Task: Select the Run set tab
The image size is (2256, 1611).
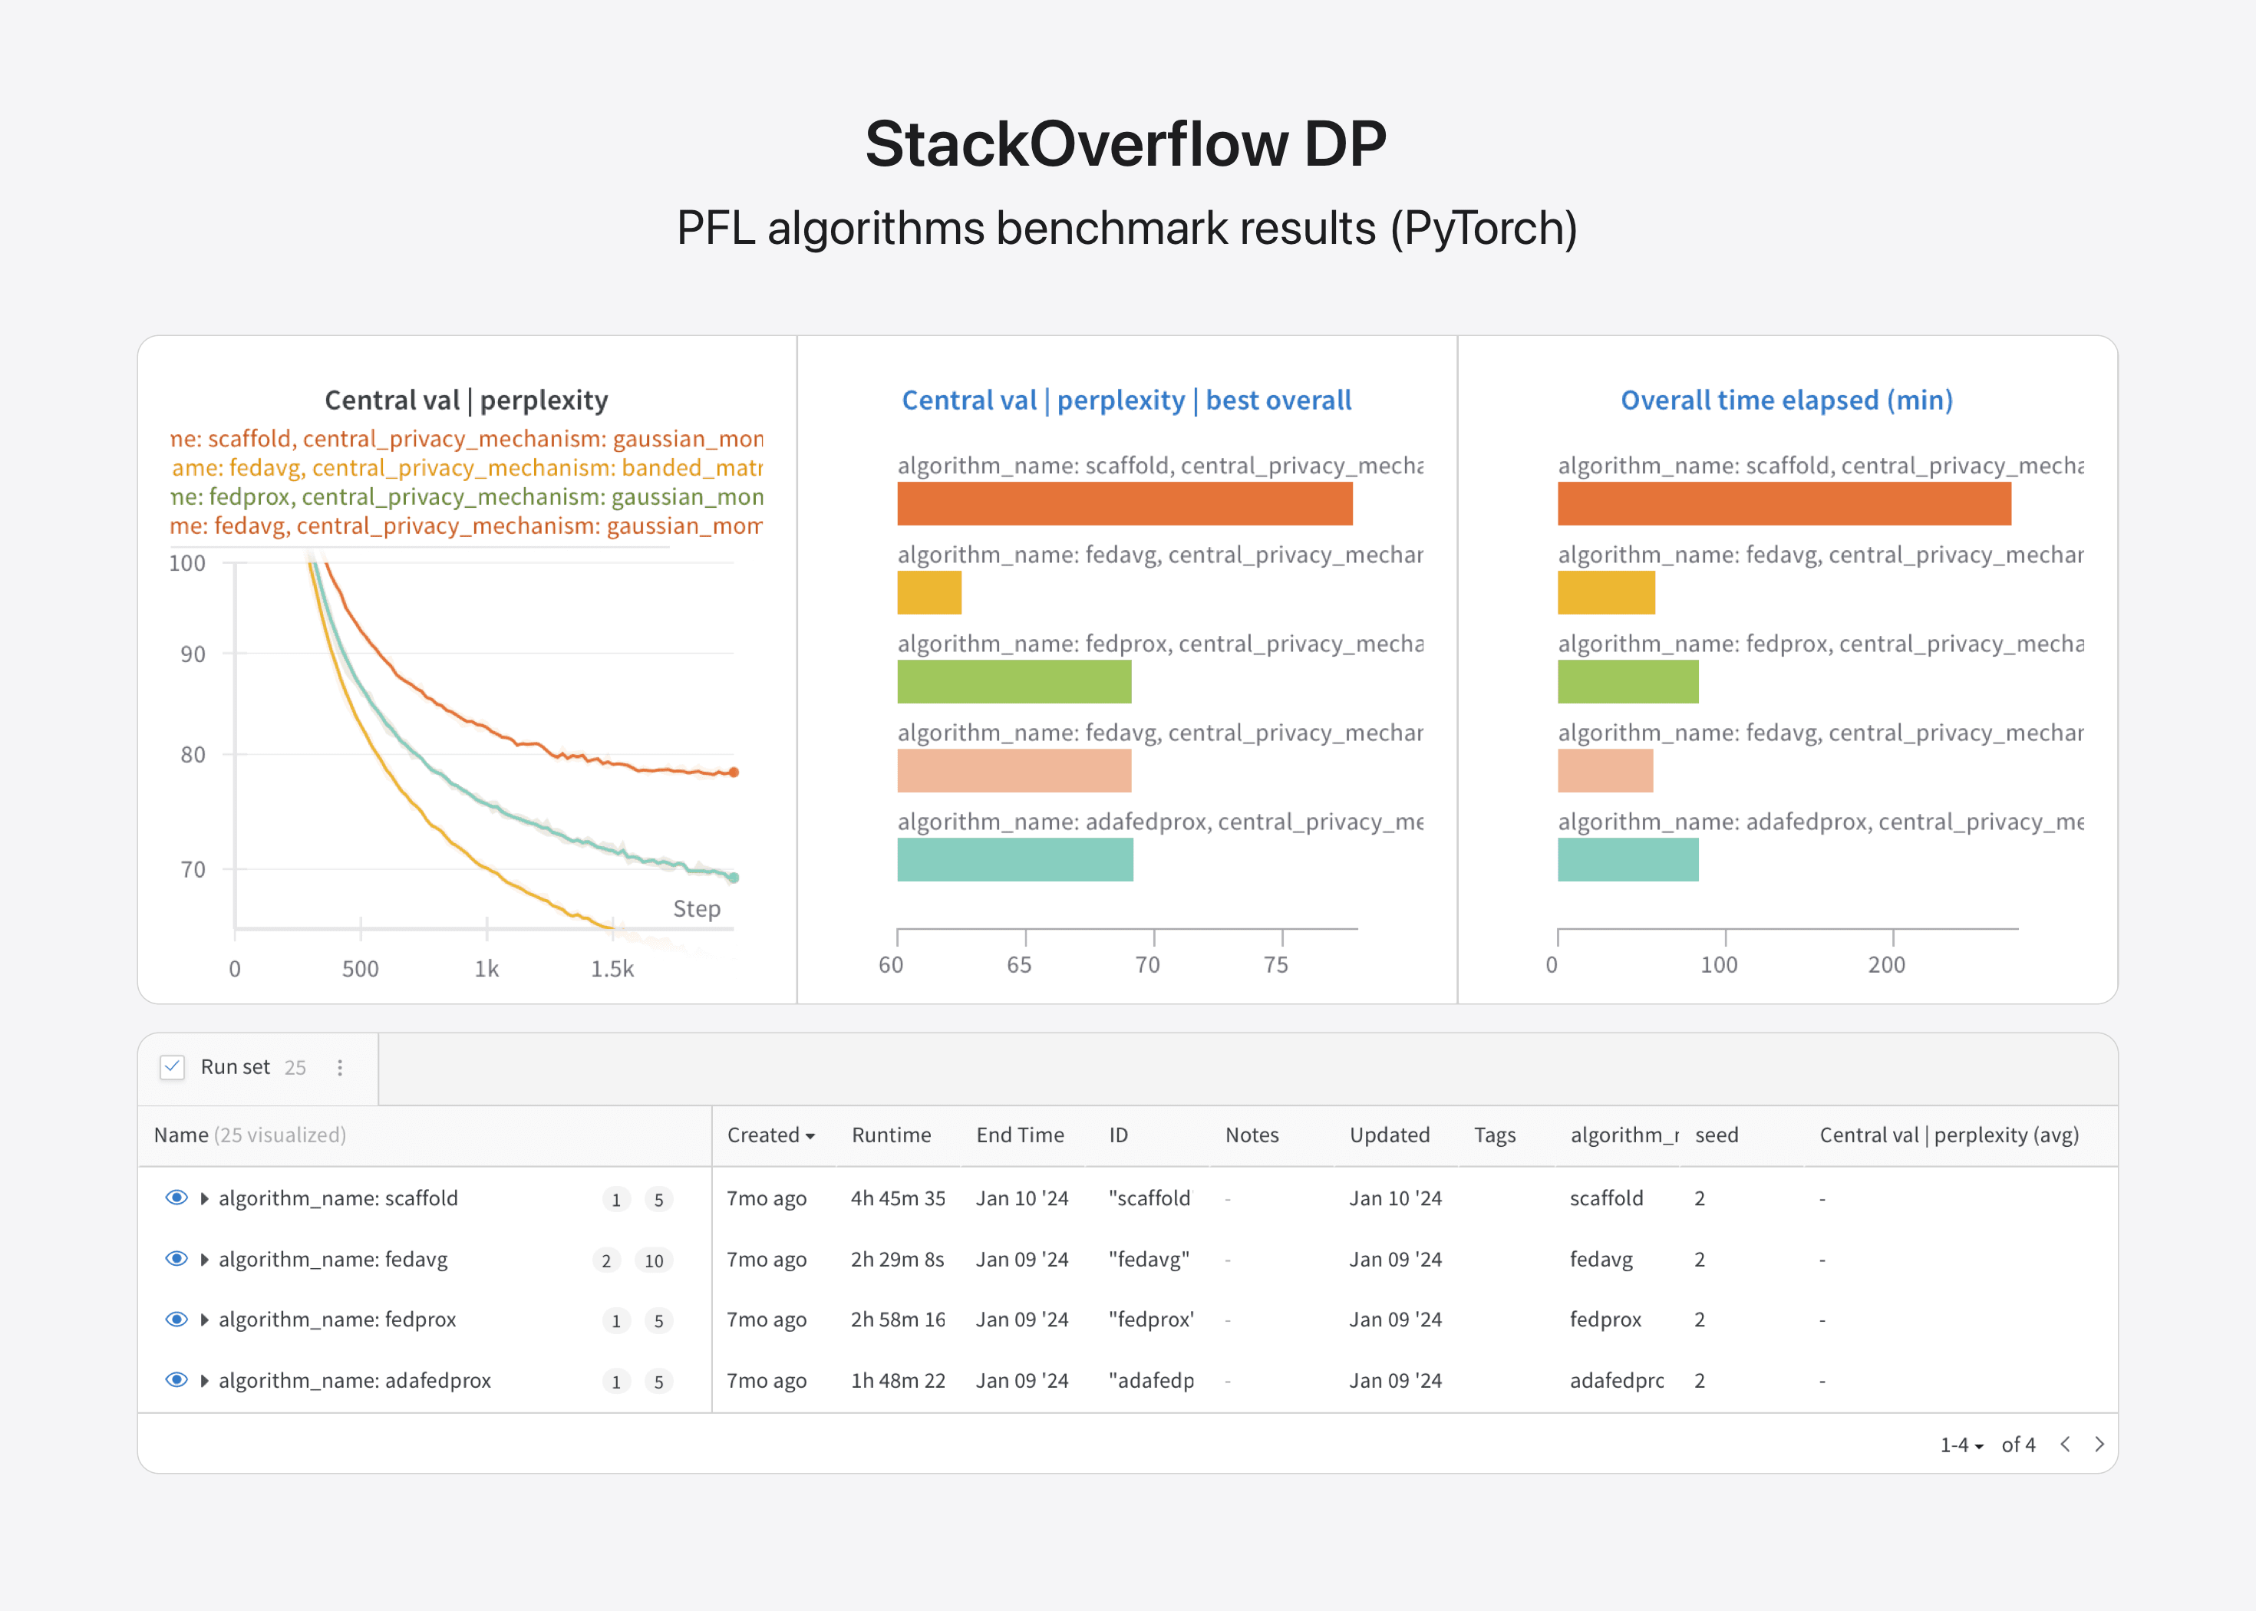Action: pyautogui.click(x=258, y=1069)
